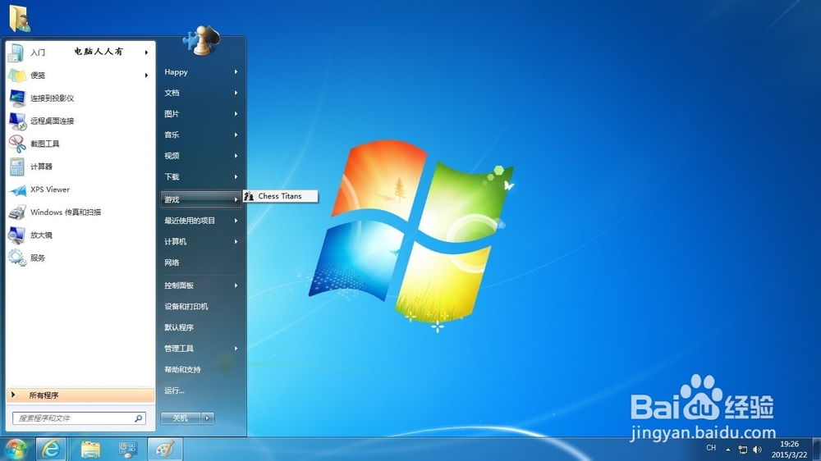Click the Chess Titans icon in submenu
Screen dimensions: 821x461
[x=250, y=196]
